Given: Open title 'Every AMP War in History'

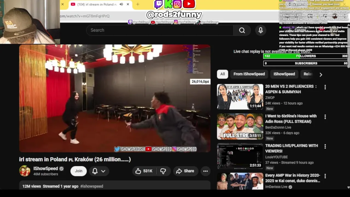Looking at the screenshot, I should click(293, 178).
